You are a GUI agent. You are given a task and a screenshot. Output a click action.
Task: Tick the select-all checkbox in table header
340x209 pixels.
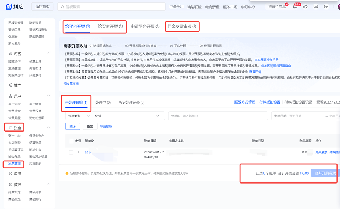[71, 141]
